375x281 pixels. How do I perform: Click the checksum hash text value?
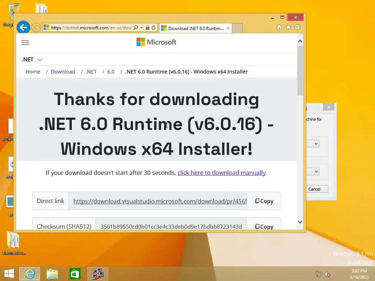(x=171, y=226)
